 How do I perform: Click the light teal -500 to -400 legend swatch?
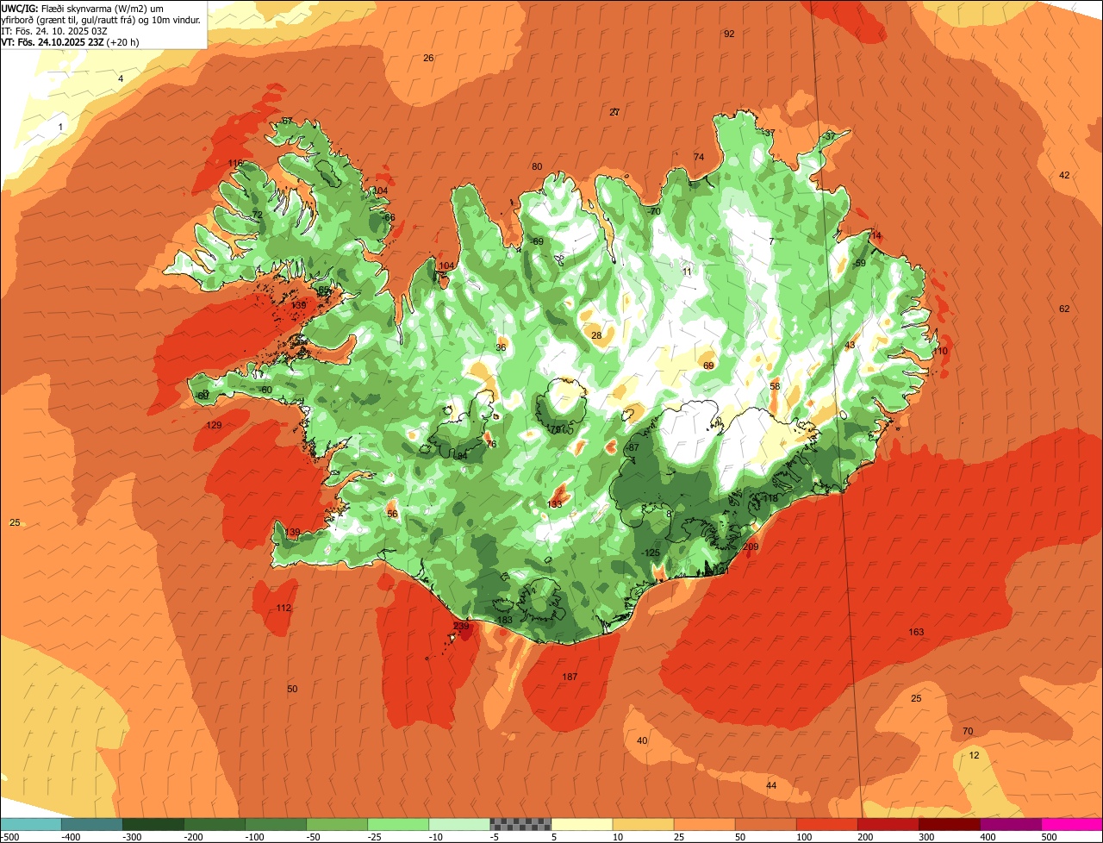coord(31,824)
